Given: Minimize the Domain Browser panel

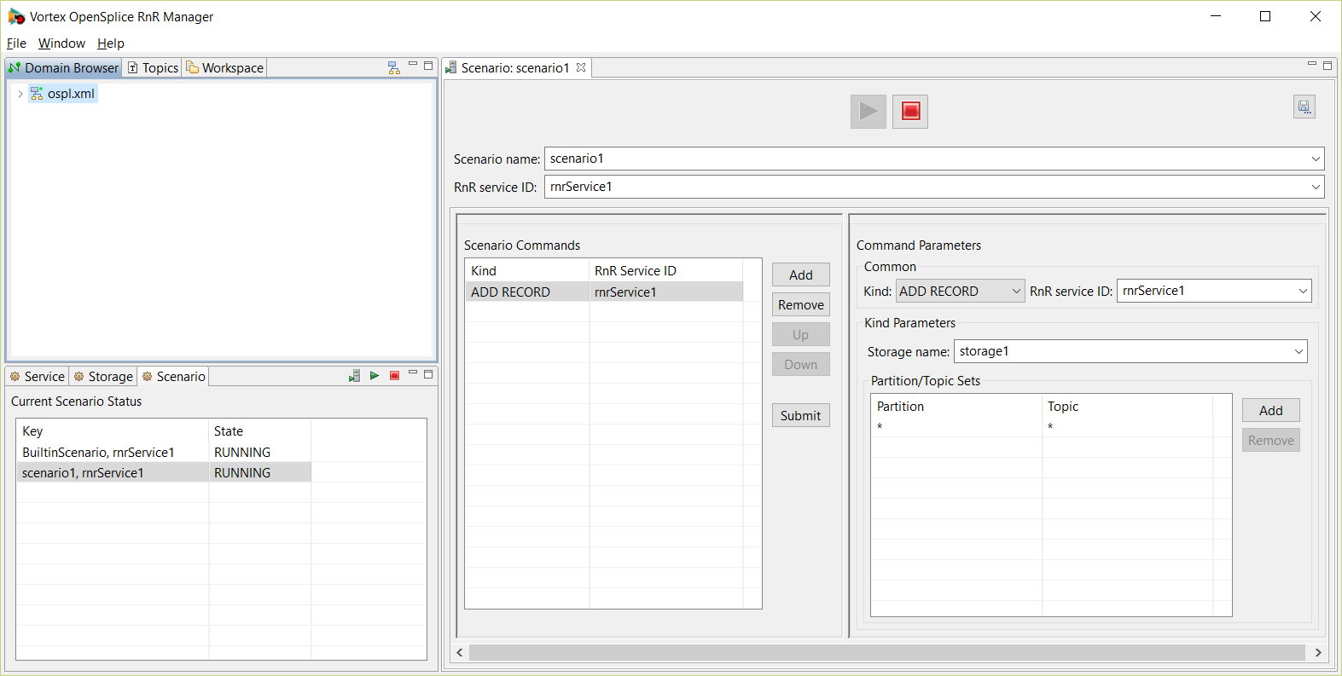Looking at the screenshot, I should 413,65.
